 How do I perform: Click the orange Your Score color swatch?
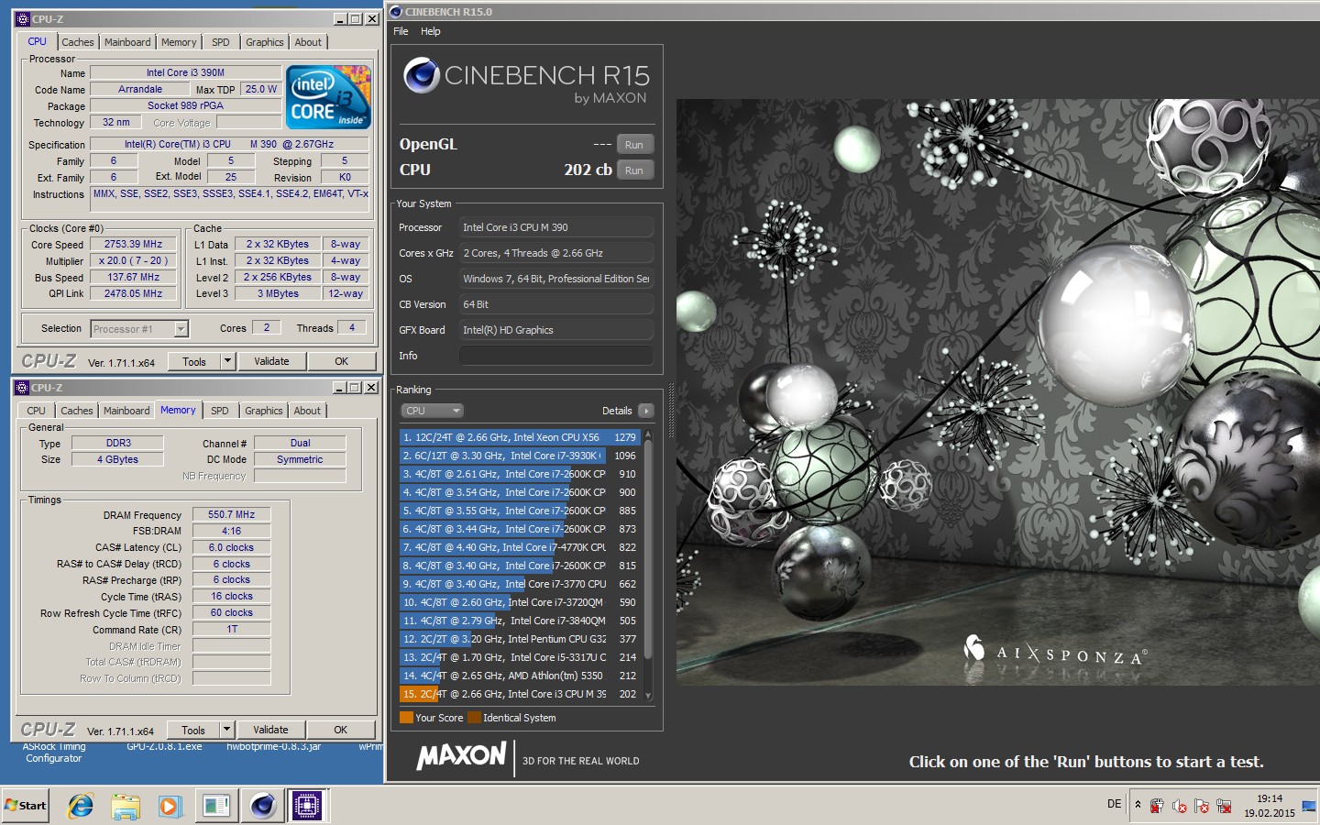tap(406, 718)
